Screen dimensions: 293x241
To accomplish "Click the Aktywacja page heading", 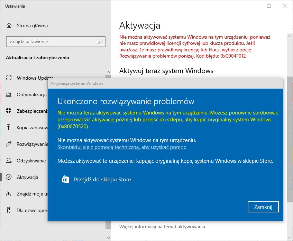I will 140,26.
